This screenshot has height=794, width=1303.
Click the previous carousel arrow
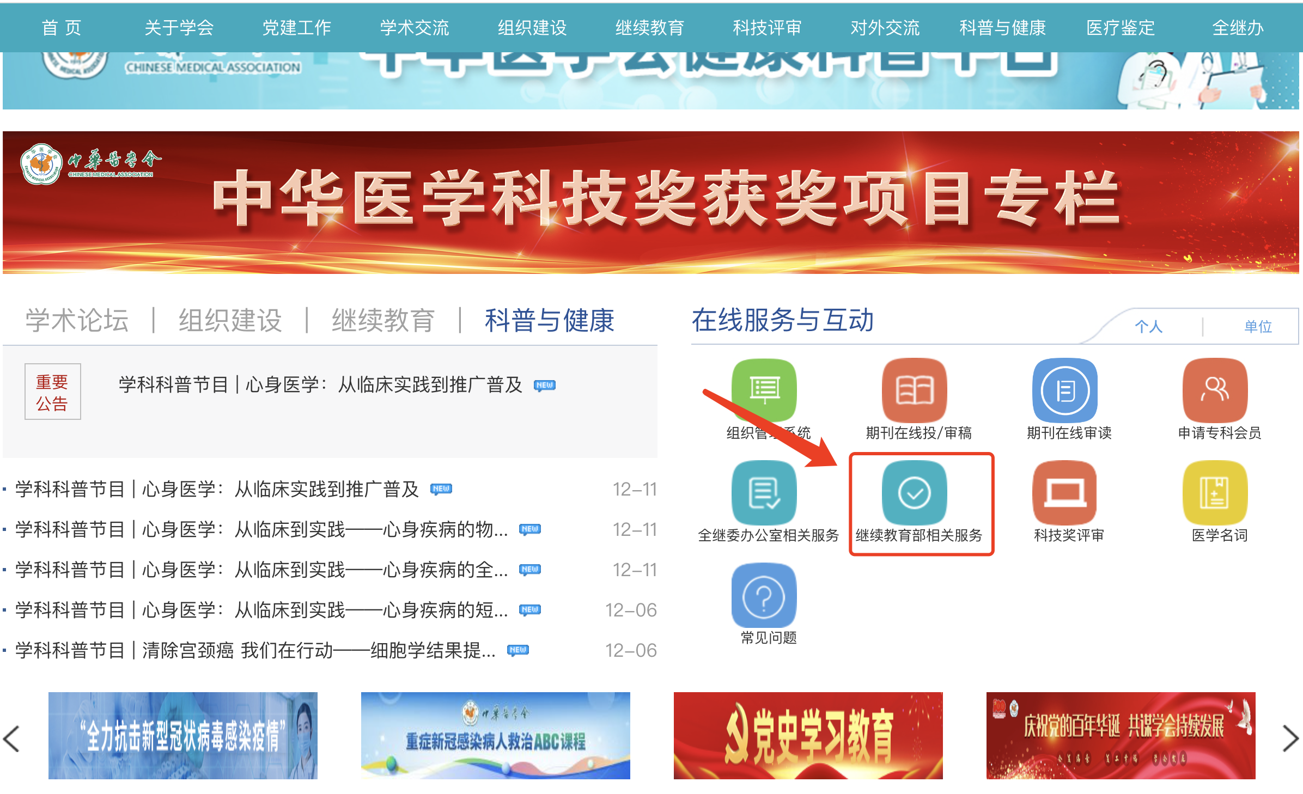(12, 738)
